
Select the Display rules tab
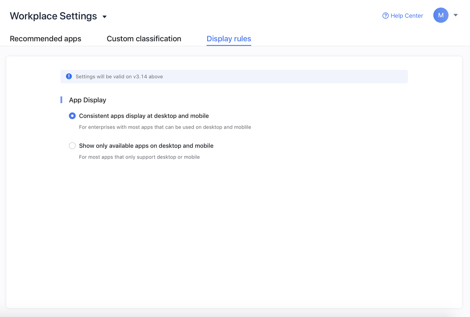229,39
